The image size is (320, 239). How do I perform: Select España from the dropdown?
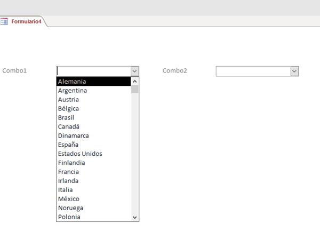click(x=94, y=145)
